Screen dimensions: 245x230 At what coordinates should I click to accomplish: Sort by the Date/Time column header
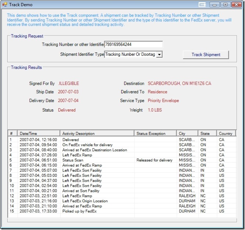pyautogui.click(x=39, y=134)
